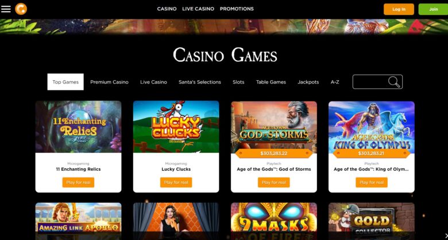The height and width of the screenshot is (240, 448).
Task: Switch to the Jackpots tab
Action: [x=308, y=82]
